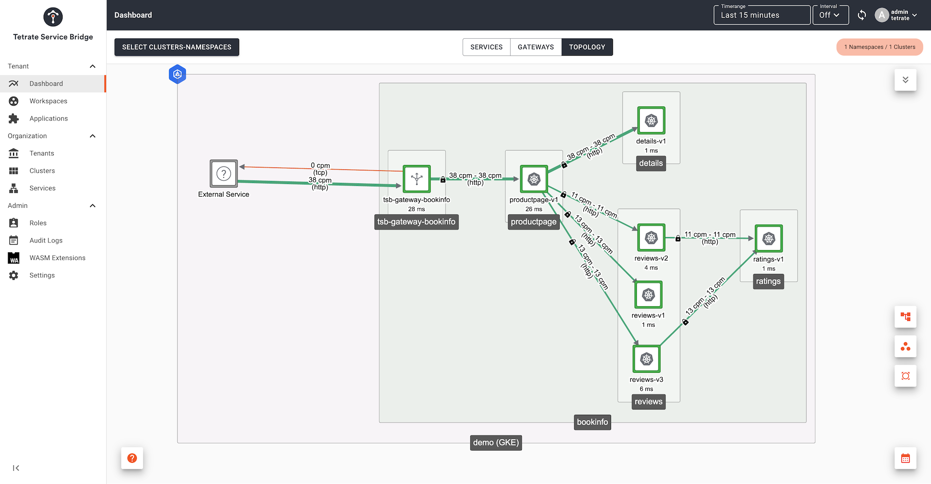The height and width of the screenshot is (484, 931).
Task: Click the ratings service group label
Action: pyautogui.click(x=769, y=281)
